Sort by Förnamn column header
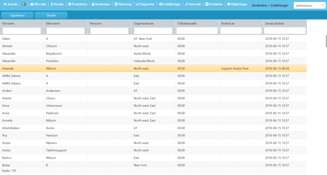 point(22,23)
